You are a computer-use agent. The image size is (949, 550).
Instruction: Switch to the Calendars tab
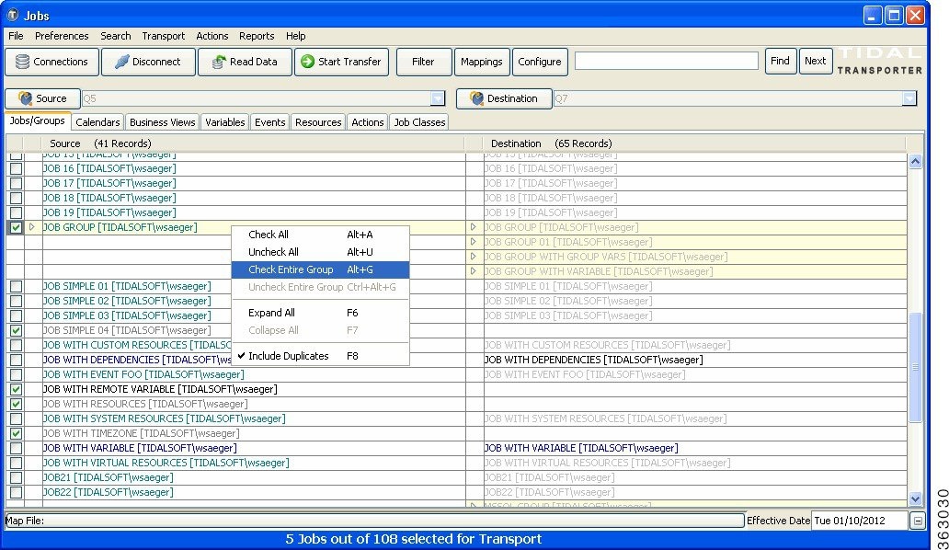tap(97, 120)
